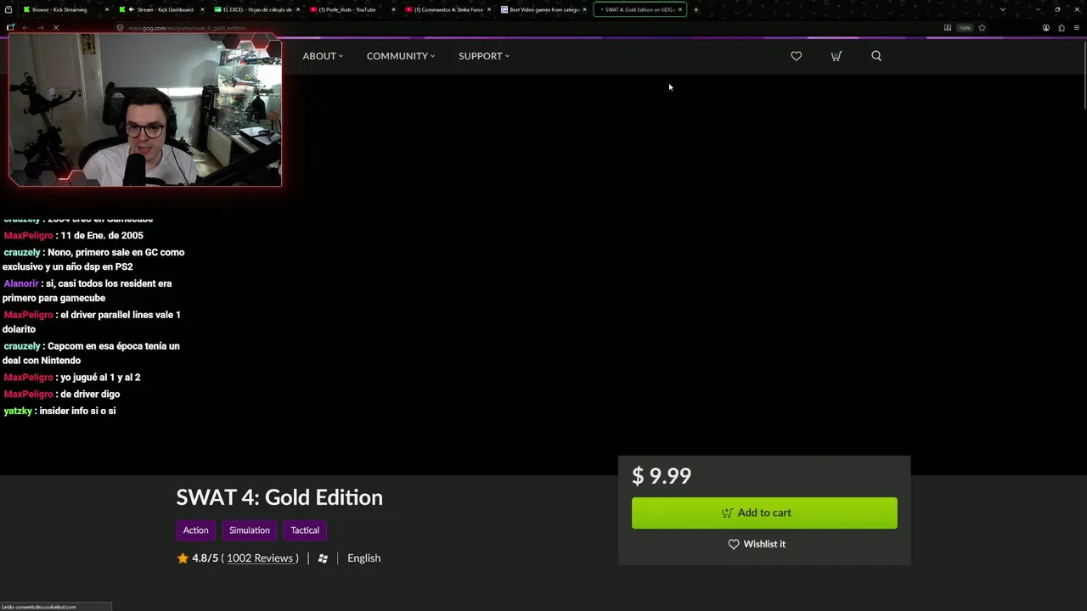Switch to Browse - Kick Streaming tab

tap(64, 9)
